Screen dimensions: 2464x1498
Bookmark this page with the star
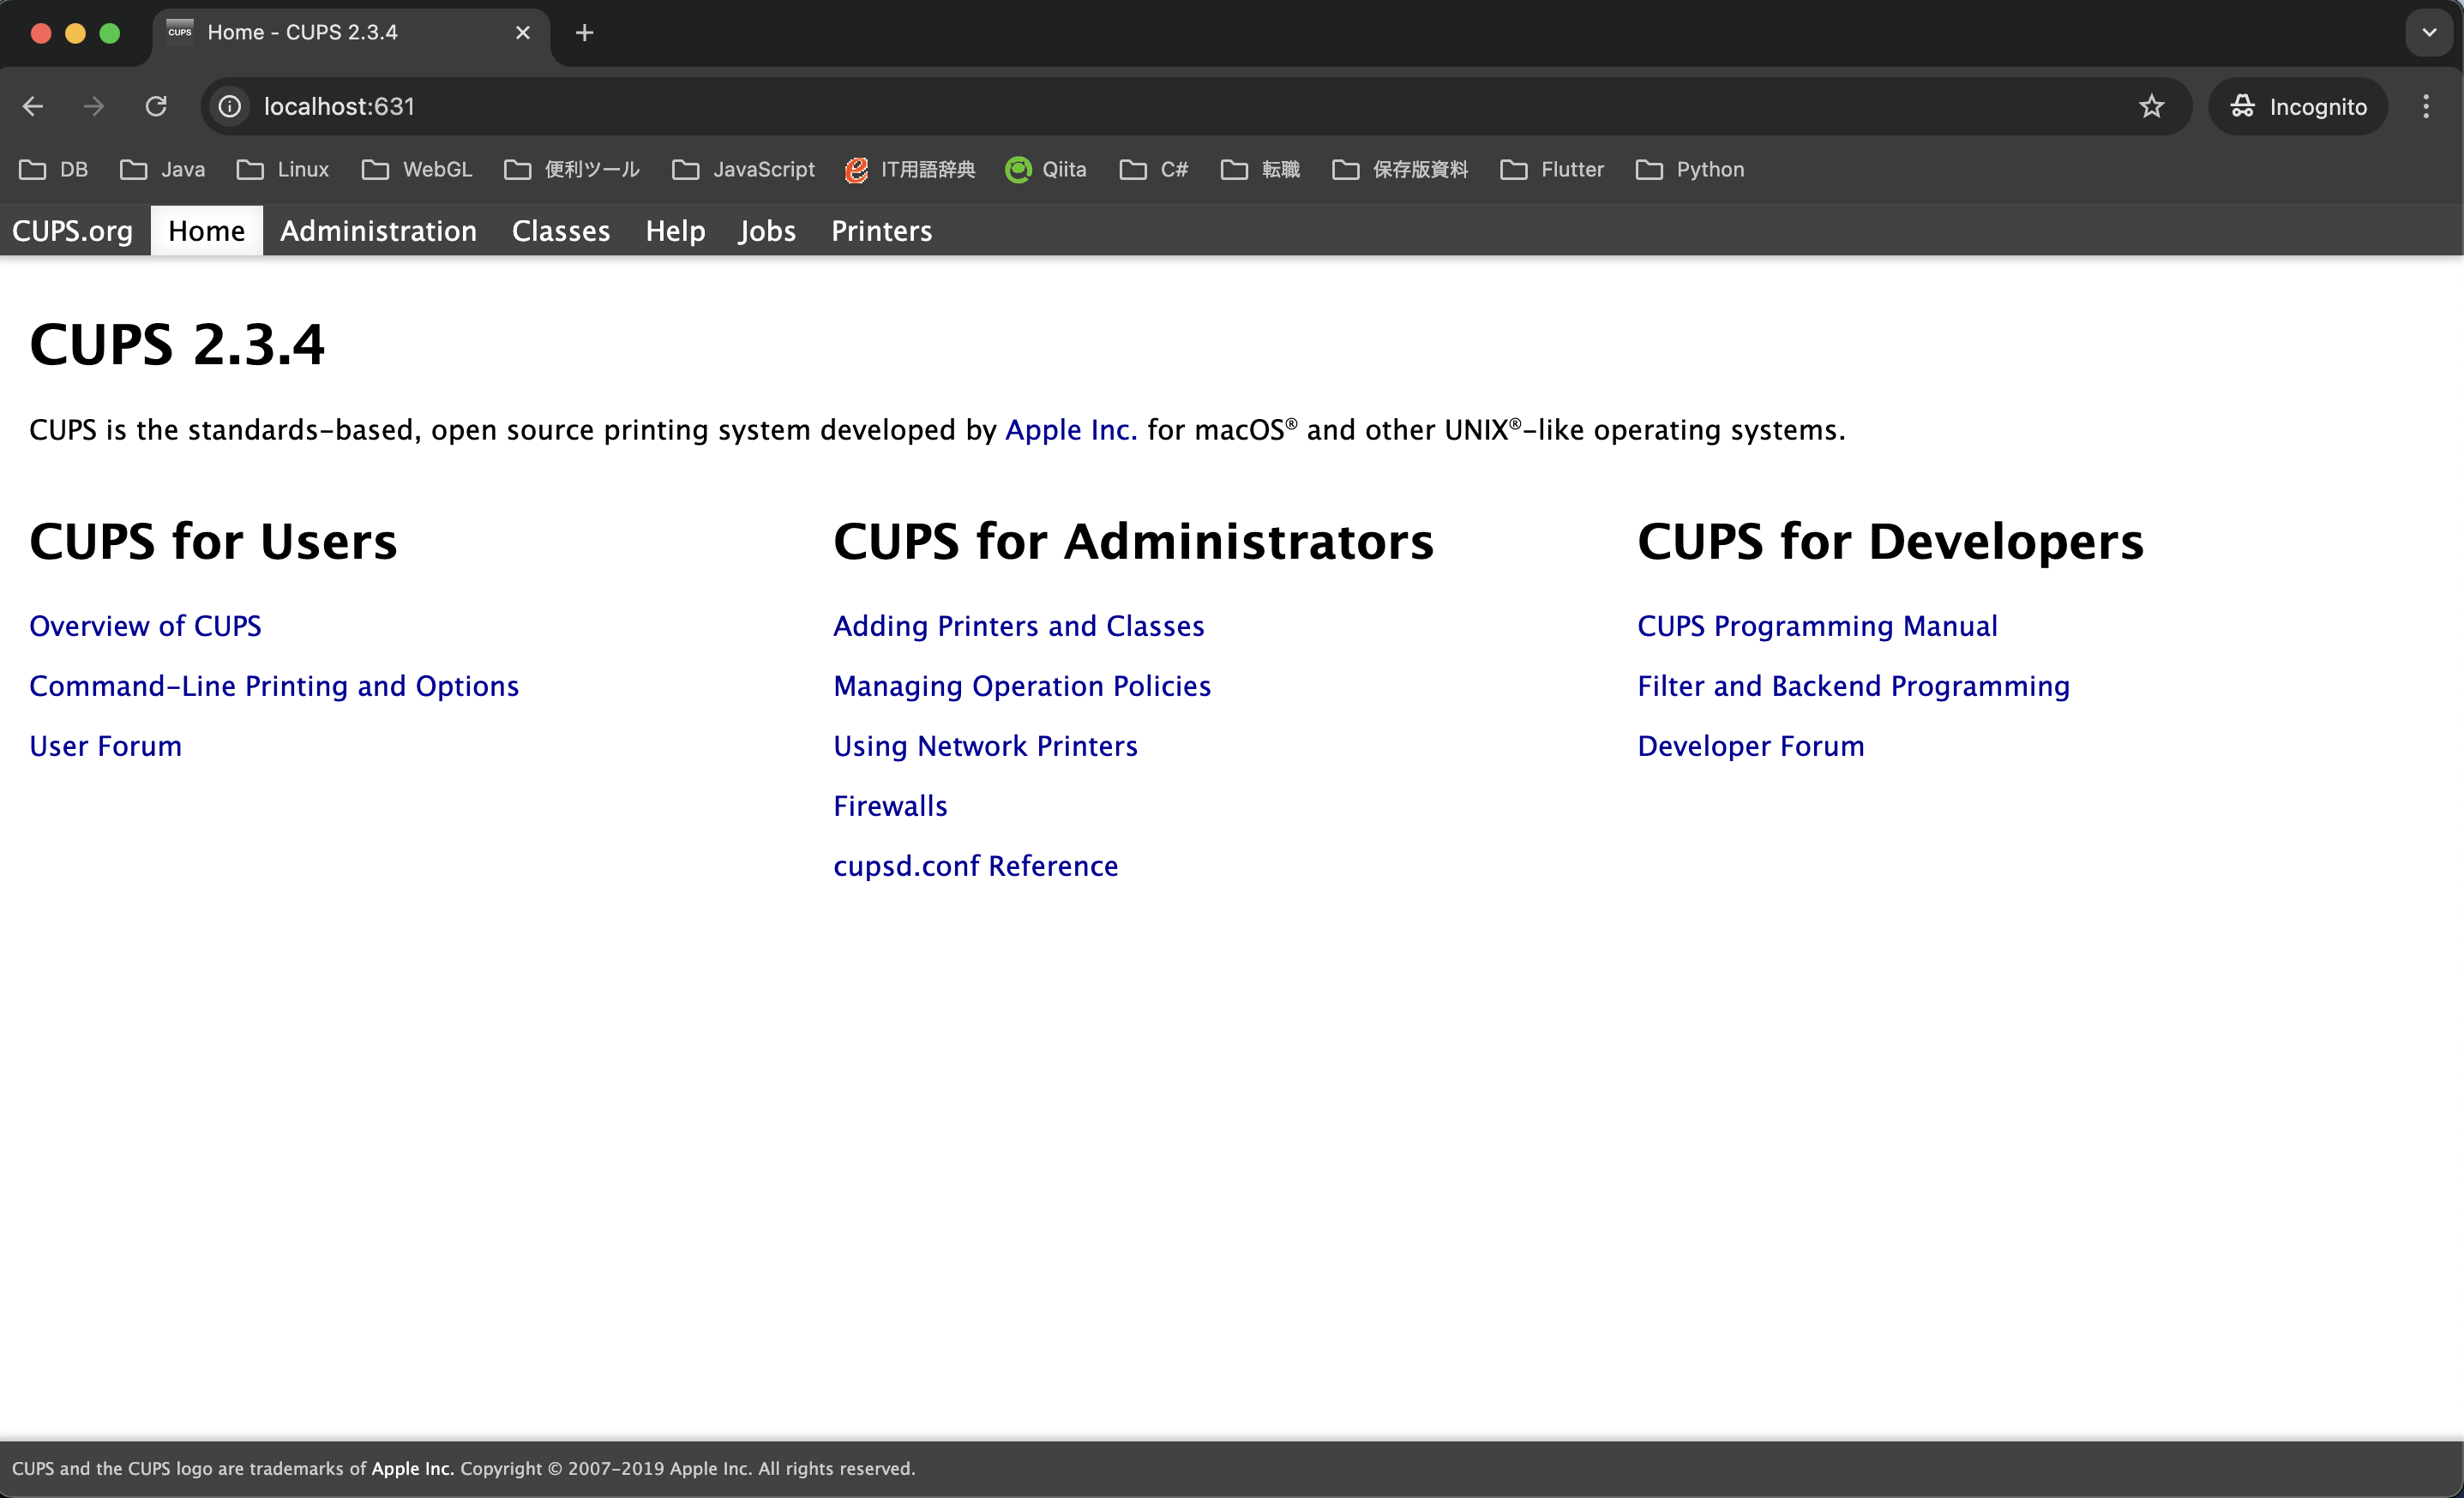click(x=2152, y=106)
